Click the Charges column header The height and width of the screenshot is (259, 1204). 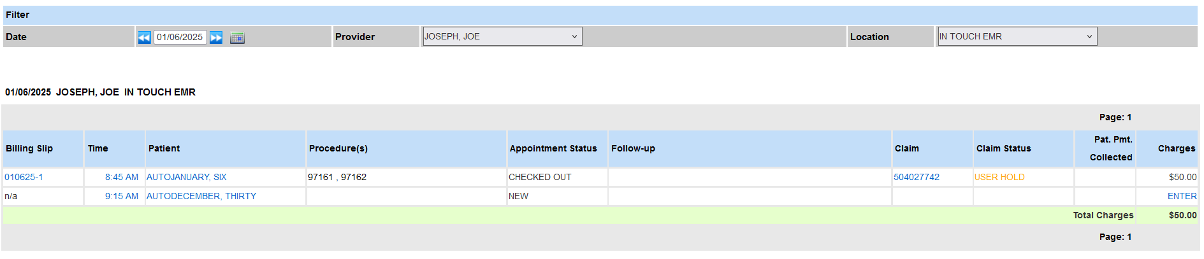pos(1176,148)
